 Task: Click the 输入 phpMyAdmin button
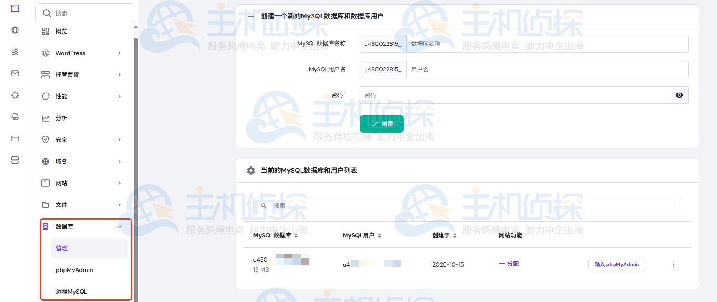[617, 264]
